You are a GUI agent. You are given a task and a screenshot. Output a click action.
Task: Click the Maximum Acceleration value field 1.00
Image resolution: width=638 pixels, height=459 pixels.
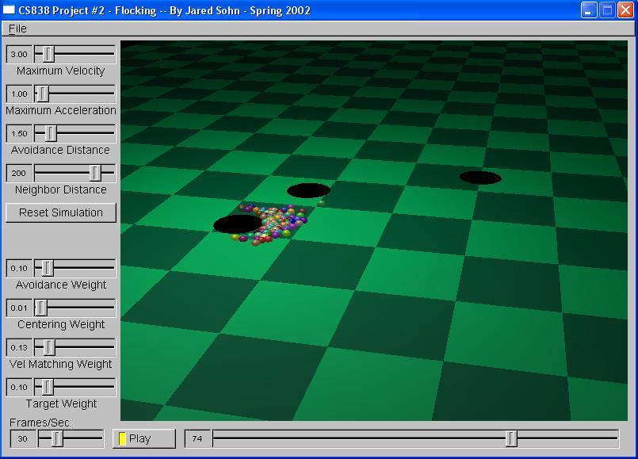(x=19, y=94)
